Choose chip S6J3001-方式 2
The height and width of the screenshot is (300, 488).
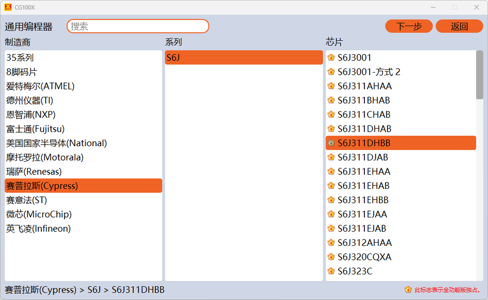point(369,72)
